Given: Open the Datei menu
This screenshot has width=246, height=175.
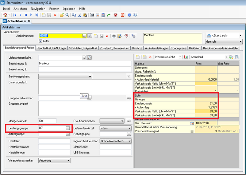Looking at the screenshot, I should pyautogui.click(x=6, y=9).
